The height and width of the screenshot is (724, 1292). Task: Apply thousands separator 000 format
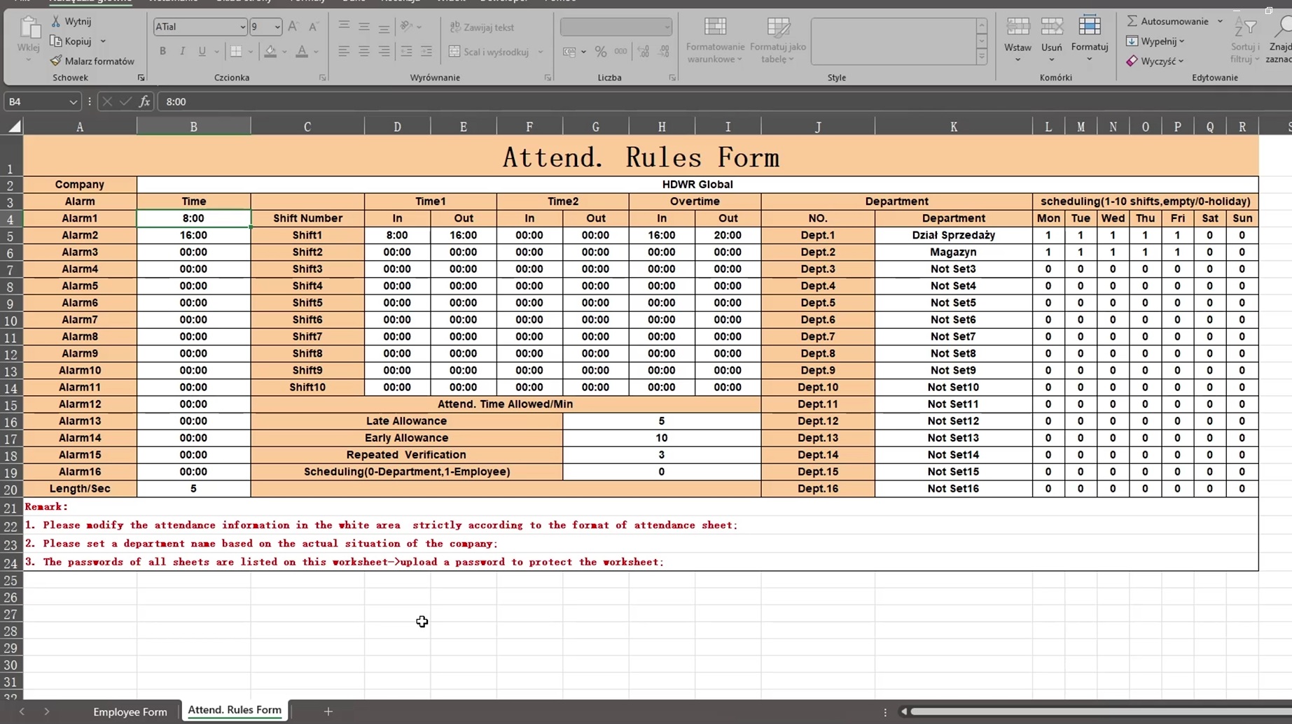coord(620,52)
